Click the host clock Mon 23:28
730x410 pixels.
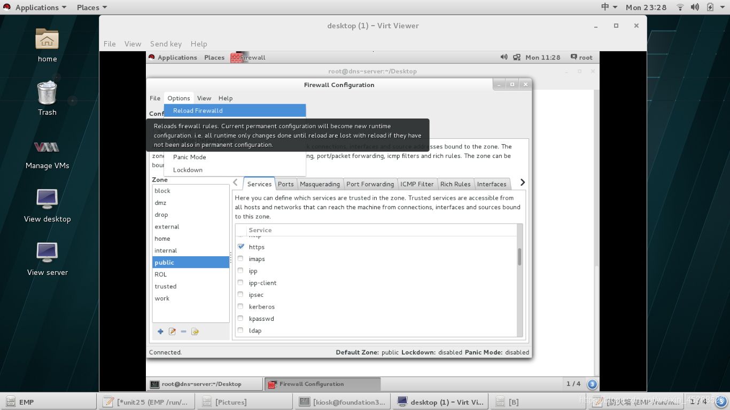(x=646, y=7)
